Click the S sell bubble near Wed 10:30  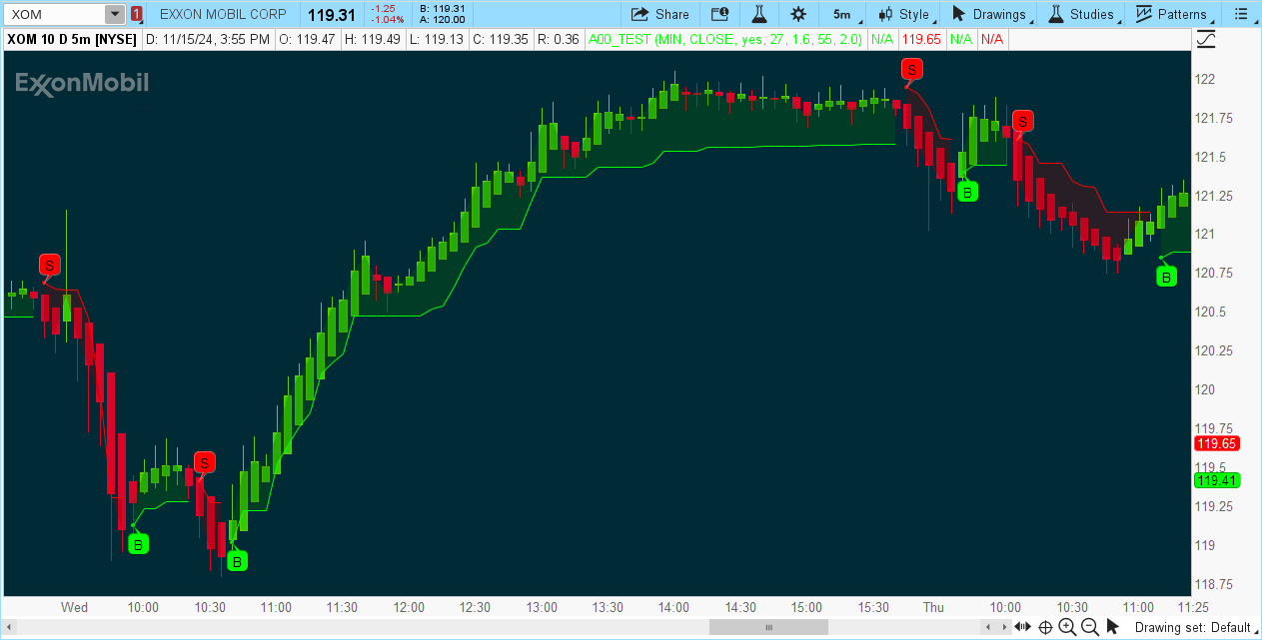[205, 461]
